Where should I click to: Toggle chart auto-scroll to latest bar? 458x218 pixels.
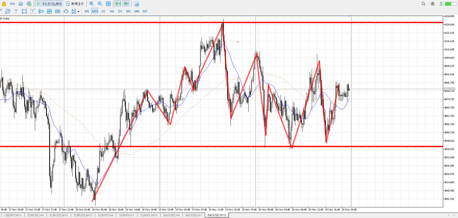(118, 4)
